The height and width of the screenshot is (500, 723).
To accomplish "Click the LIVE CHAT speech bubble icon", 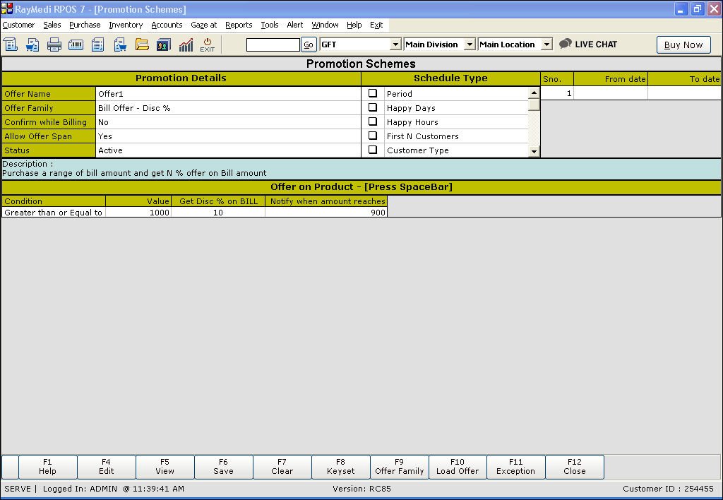I will pos(565,44).
